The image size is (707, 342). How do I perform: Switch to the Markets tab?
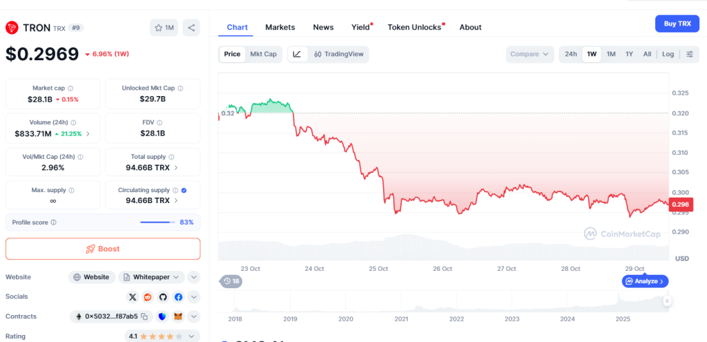[x=280, y=27]
